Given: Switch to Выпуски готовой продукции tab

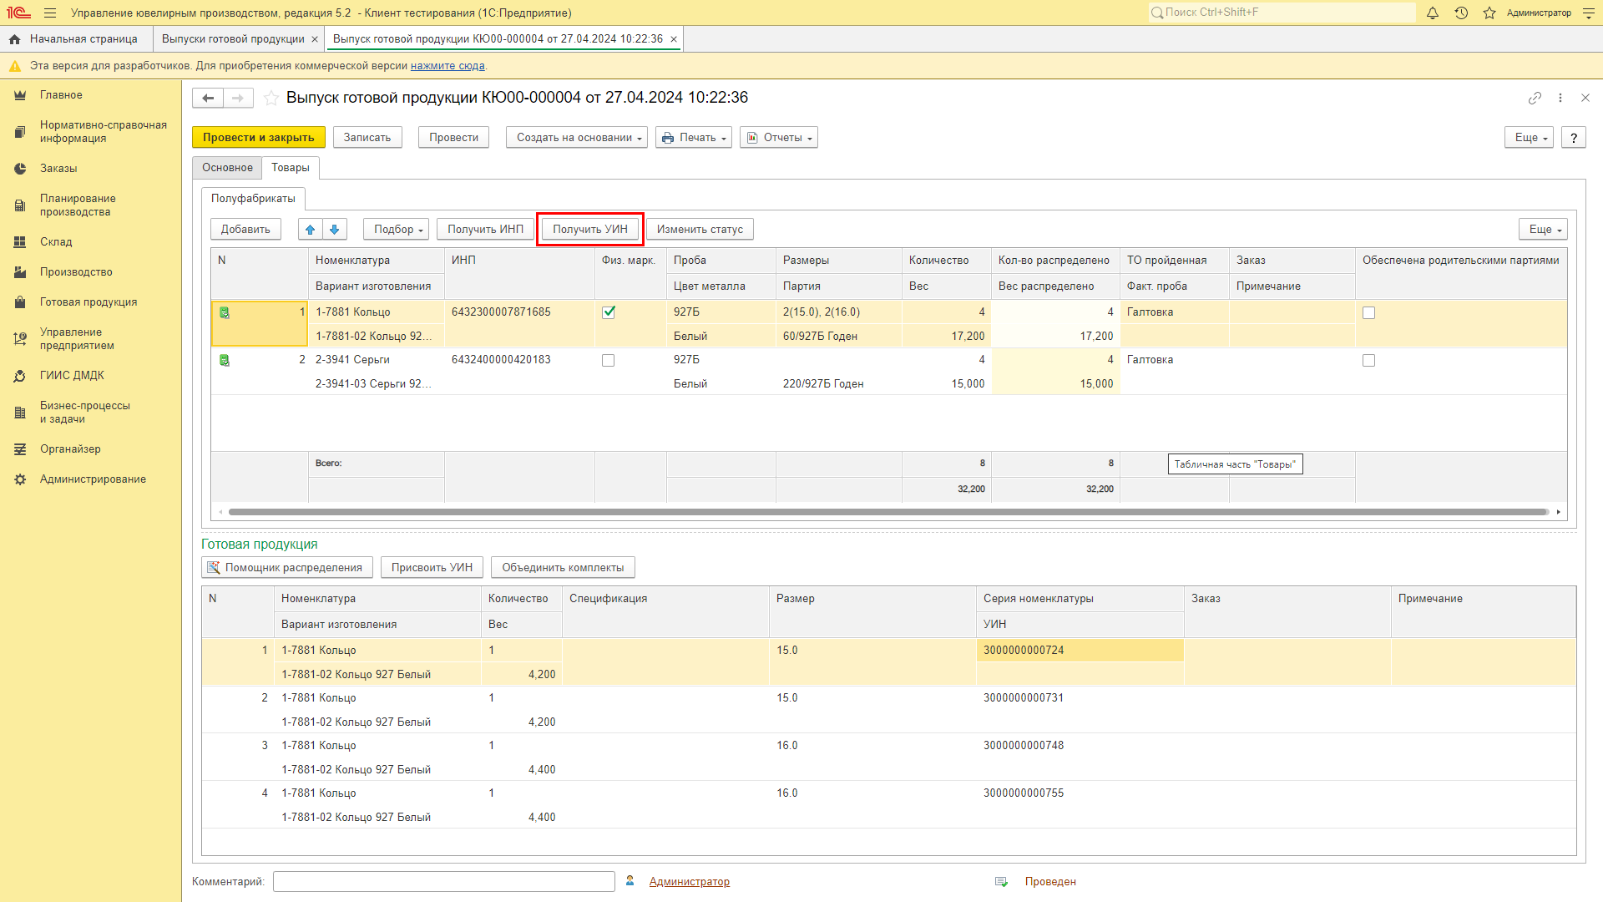Looking at the screenshot, I should coord(233,39).
